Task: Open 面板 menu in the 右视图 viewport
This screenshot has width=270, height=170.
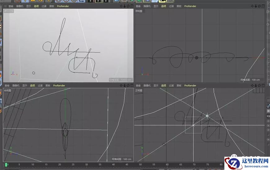Action: pos(48,85)
